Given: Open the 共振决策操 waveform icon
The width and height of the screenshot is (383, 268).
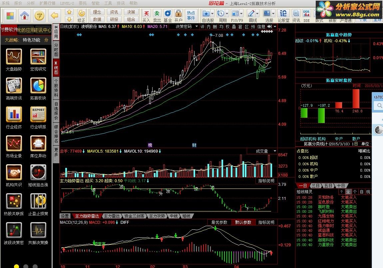Looking at the screenshot, I should click(38, 230).
